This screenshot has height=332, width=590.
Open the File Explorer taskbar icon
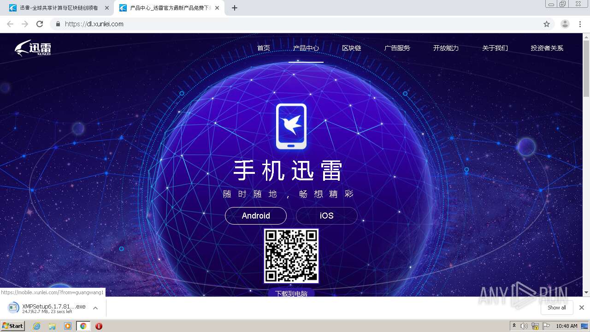(x=52, y=326)
